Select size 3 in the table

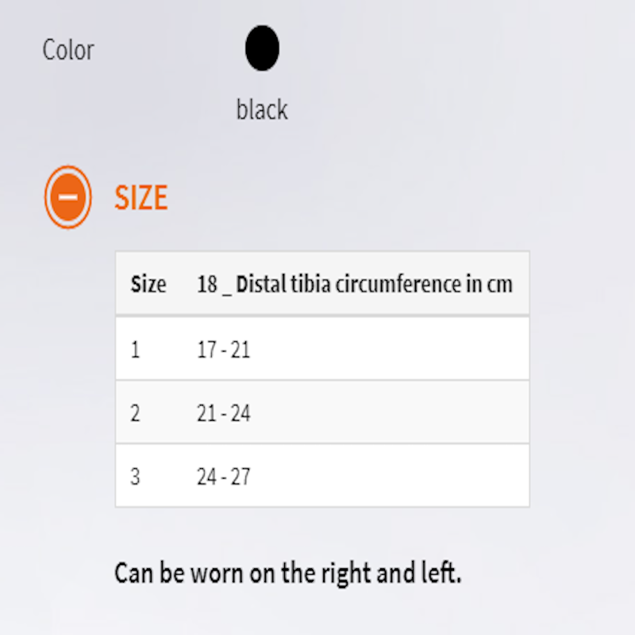pyautogui.click(x=135, y=476)
